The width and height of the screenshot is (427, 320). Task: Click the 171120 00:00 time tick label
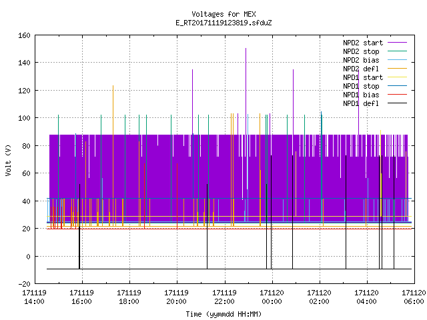272,297
